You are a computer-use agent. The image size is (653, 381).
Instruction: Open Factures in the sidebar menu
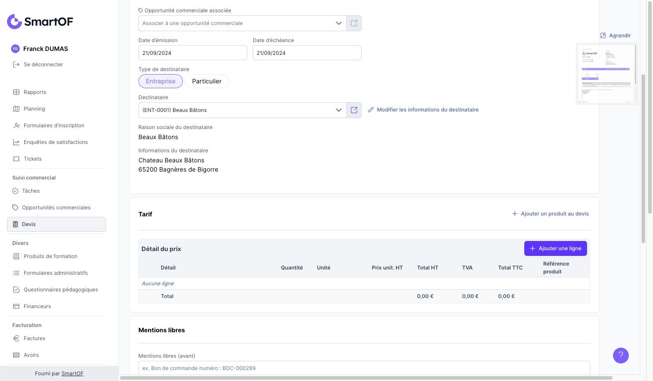click(x=34, y=338)
